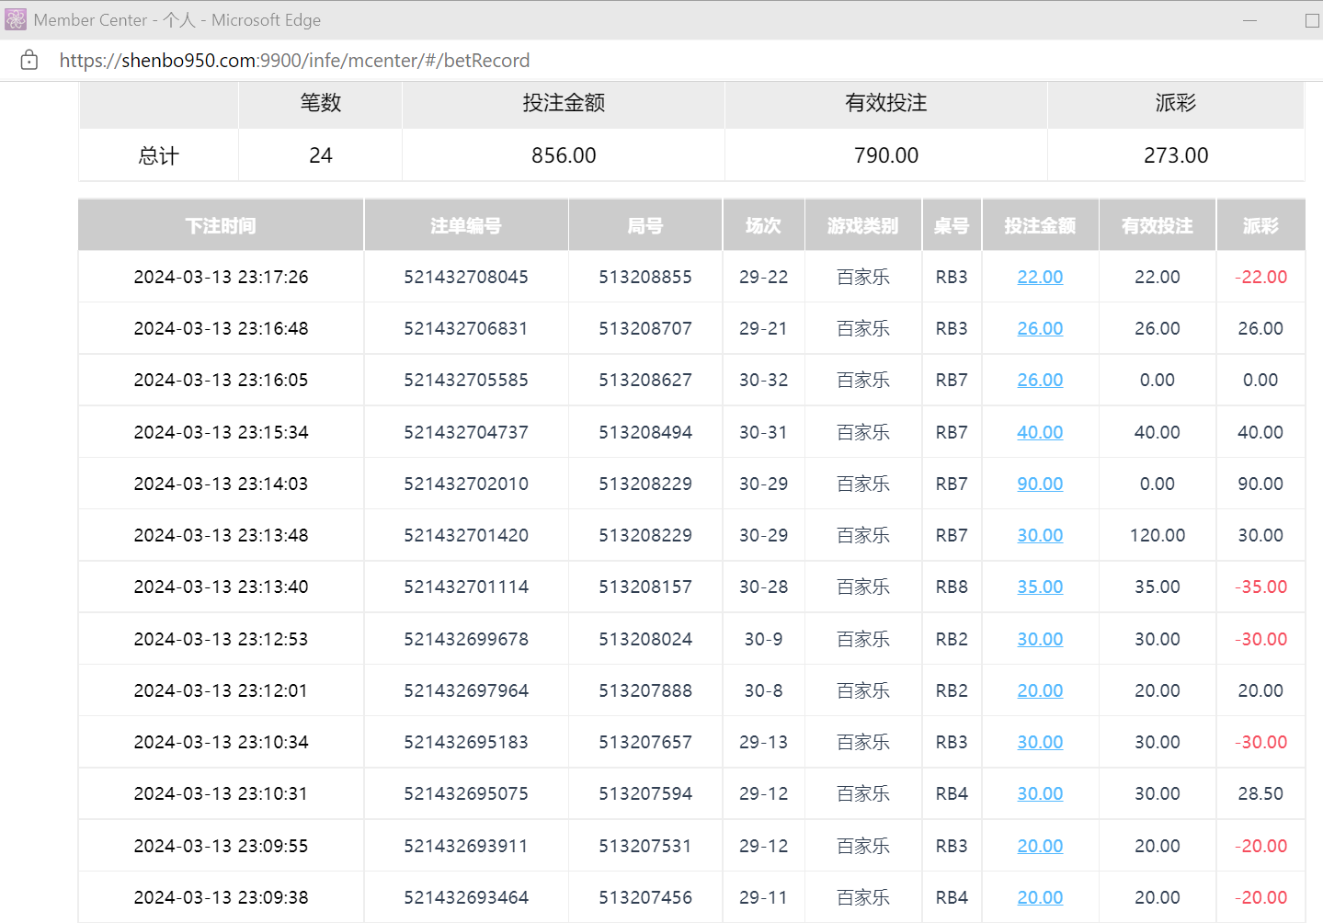Click payout 90.00 cell
1323x923 pixels.
point(1260,484)
